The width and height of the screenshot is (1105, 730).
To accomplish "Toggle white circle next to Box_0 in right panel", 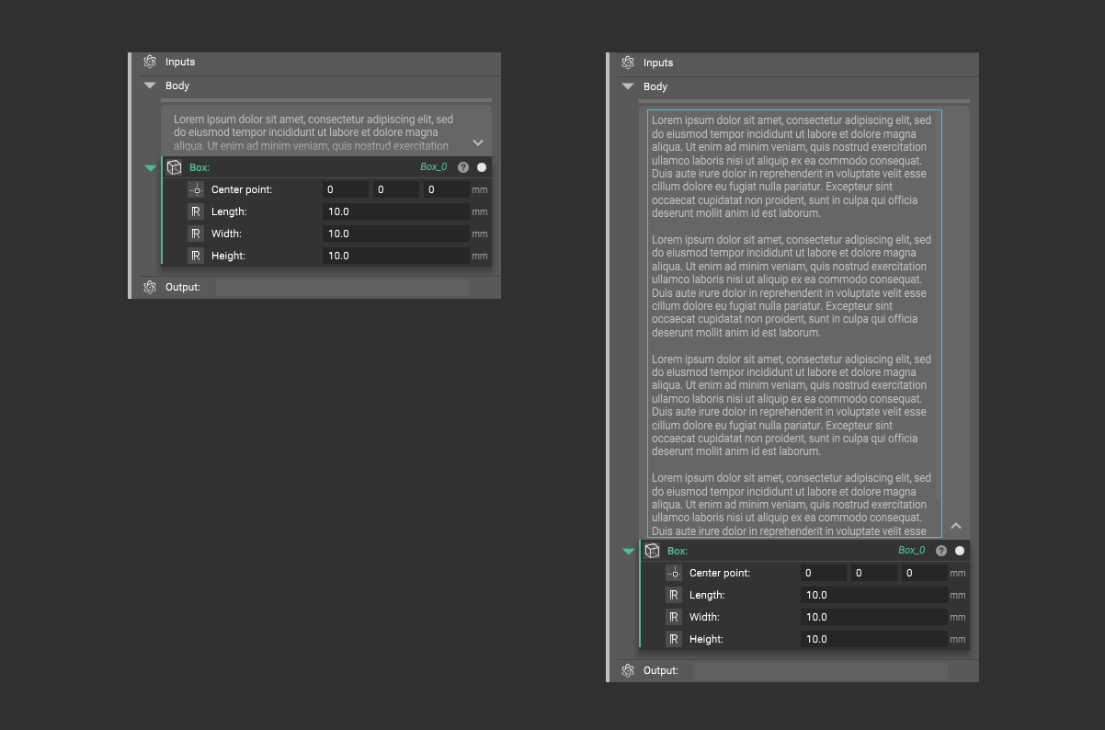I will pos(960,551).
